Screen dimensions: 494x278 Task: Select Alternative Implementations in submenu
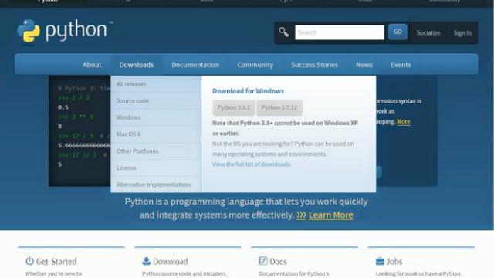pos(156,185)
